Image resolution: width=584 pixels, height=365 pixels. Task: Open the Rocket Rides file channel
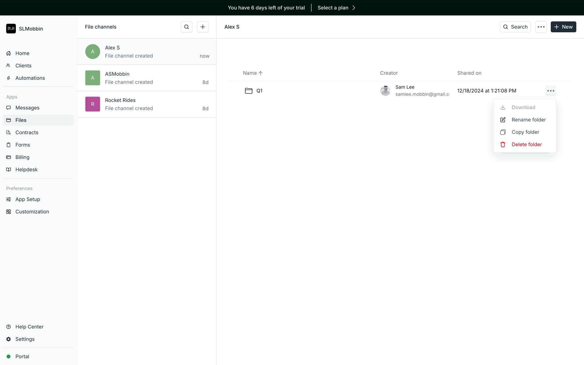tap(147, 104)
